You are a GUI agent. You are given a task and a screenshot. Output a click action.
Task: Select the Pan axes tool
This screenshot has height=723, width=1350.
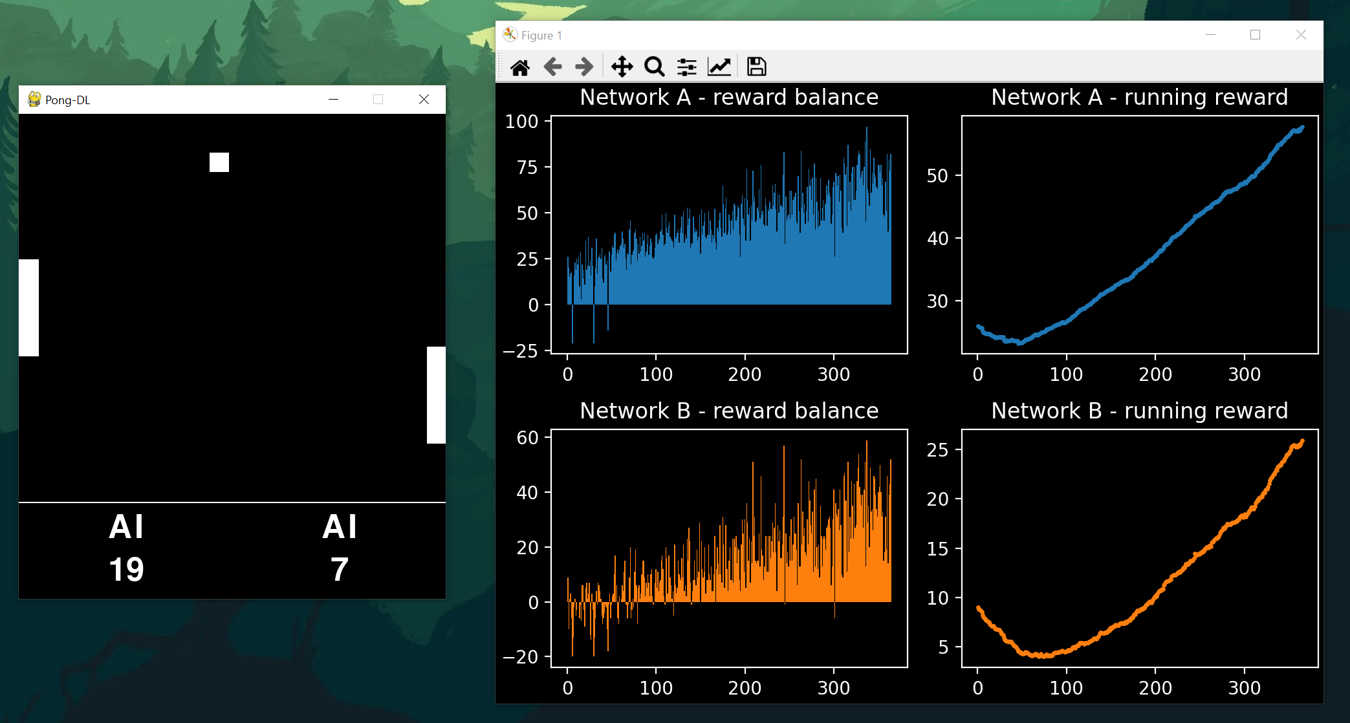(622, 67)
